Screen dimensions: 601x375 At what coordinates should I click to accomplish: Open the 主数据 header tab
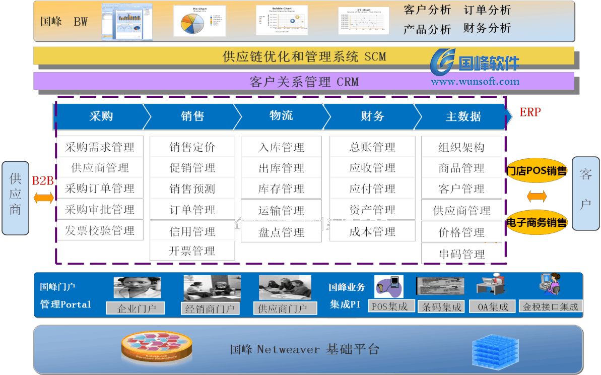pos(463,116)
